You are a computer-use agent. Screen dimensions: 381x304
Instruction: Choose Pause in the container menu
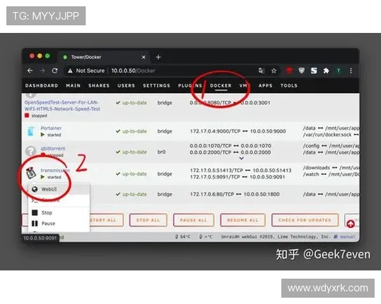[x=48, y=224]
